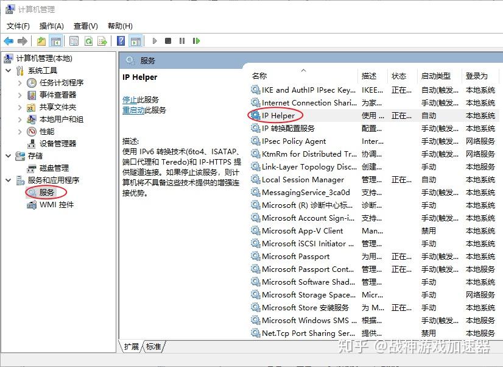Image resolution: width=503 pixels, height=367 pixels.
Task: Select the 事件查看器 tree icon
Action: click(x=31, y=95)
